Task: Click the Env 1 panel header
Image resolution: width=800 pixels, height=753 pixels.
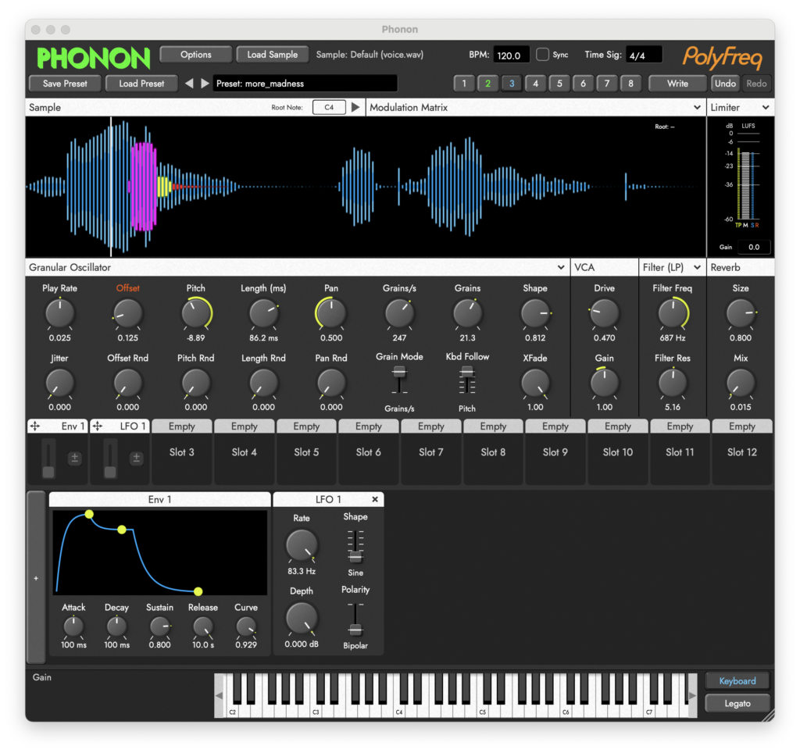Action: click(159, 499)
